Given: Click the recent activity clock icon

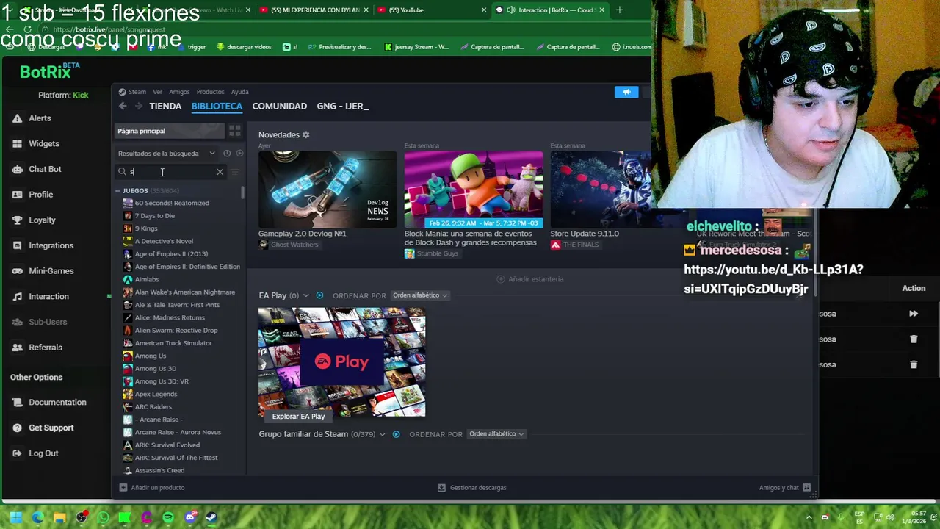Looking at the screenshot, I should (x=227, y=154).
